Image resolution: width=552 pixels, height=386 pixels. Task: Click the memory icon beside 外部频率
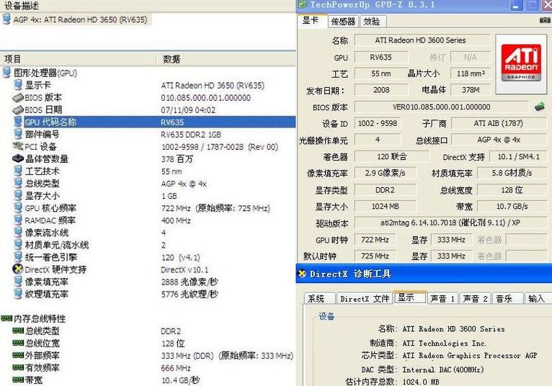(18, 355)
